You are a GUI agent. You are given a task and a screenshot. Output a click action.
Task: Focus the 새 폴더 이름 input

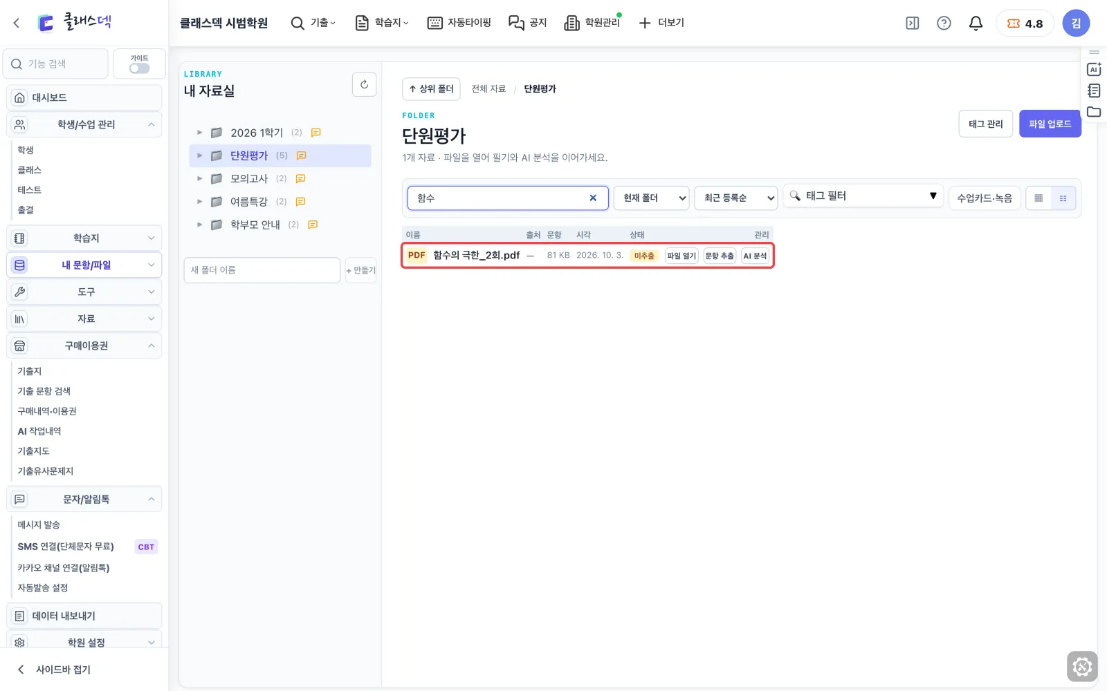point(262,270)
